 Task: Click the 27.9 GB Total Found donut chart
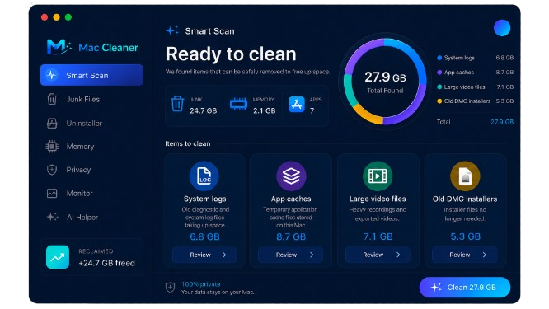pos(385,82)
